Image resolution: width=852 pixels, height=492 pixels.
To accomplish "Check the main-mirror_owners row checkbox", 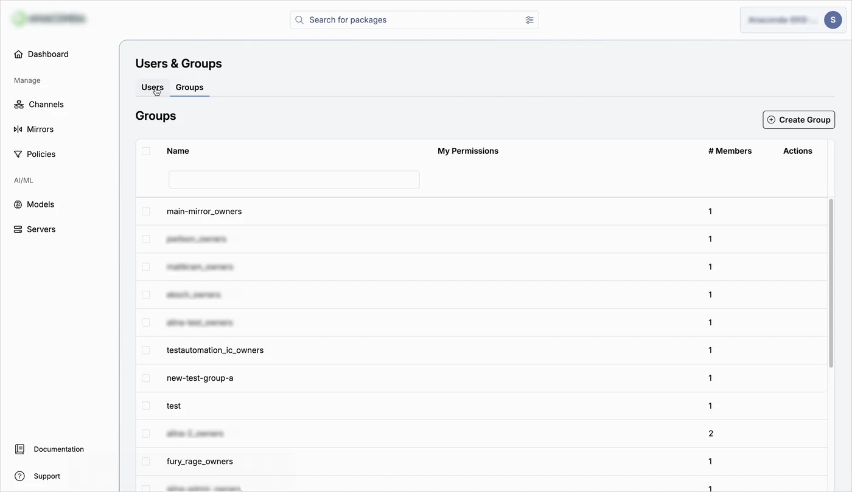I will pyautogui.click(x=146, y=212).
